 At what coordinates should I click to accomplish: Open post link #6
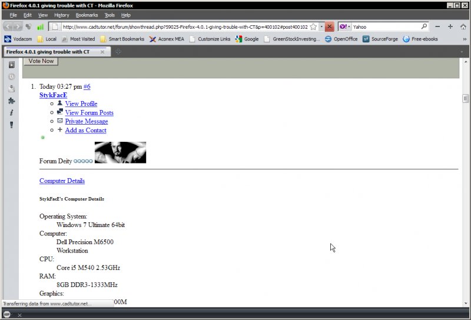pos(87,86)
